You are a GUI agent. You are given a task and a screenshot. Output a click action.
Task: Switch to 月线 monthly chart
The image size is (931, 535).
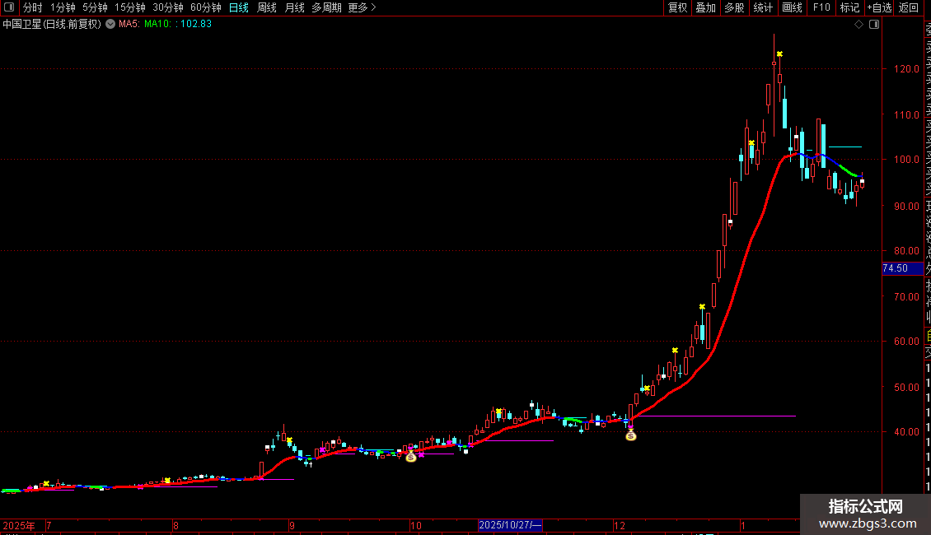pyautogui.click(x=294, y=7)
